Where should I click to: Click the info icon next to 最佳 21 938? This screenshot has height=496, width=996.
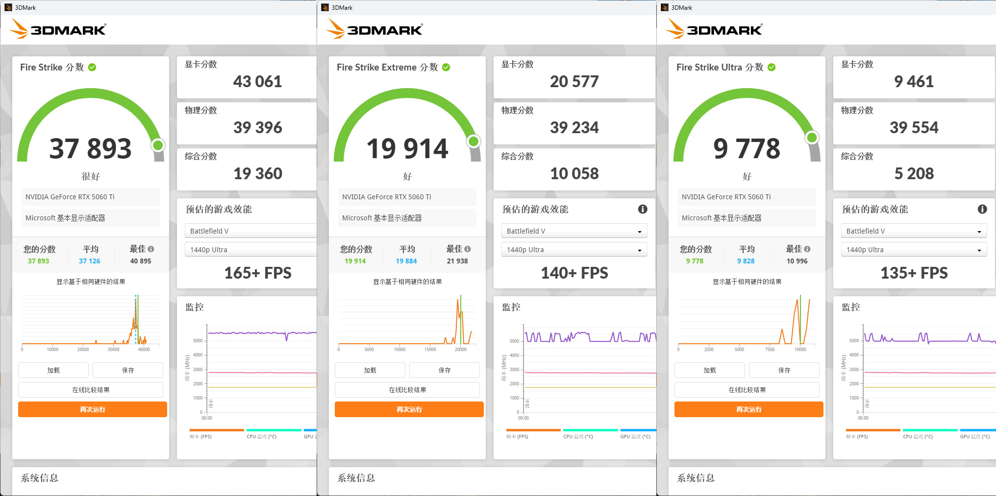468,249
